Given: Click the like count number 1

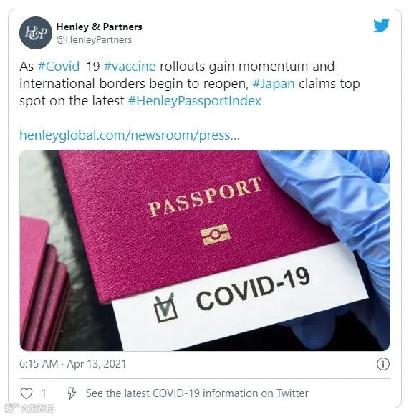Looking at the screenshot, I should coord(44,393).
